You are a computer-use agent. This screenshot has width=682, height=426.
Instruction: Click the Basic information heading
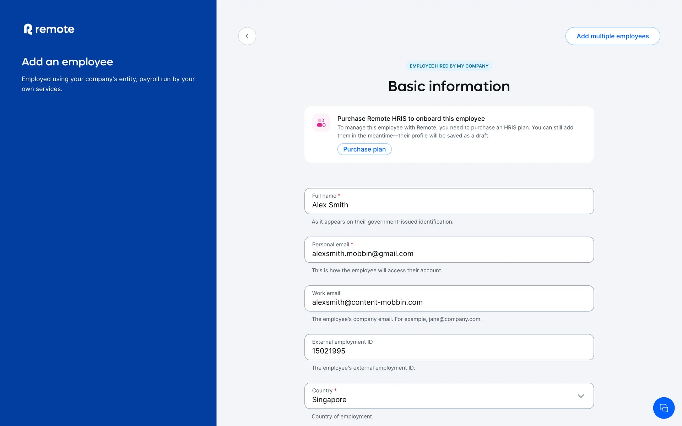tap(449, 86)
